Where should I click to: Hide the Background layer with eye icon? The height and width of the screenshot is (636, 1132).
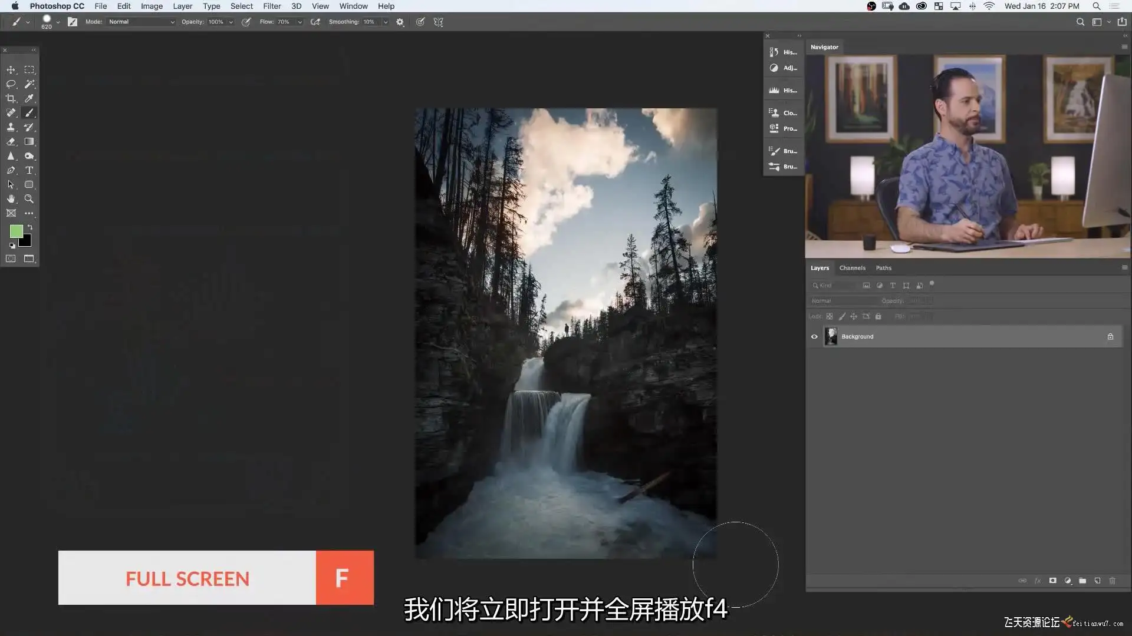[x=814, y=337]
